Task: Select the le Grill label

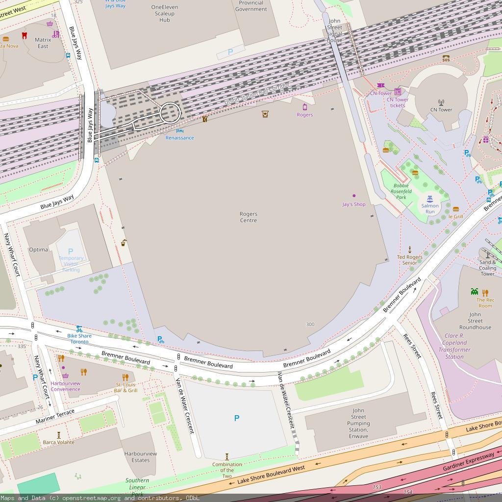Action: coord(456,216)
